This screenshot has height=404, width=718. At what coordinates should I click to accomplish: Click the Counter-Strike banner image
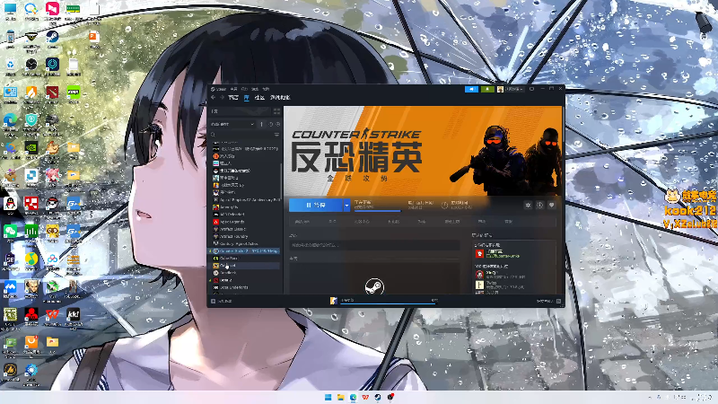pos(423,151)
